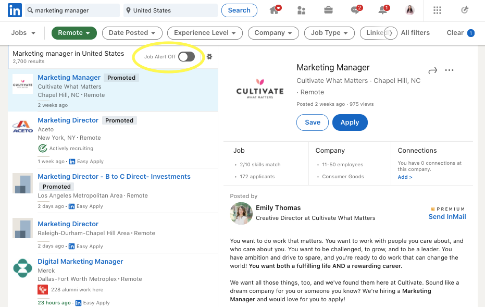Open the Home feed icon
The image size is (485, 307).
coord(275,10)
